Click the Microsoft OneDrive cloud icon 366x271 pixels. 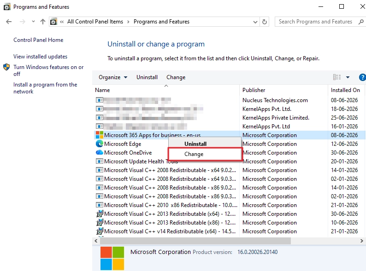pos(100,152)
